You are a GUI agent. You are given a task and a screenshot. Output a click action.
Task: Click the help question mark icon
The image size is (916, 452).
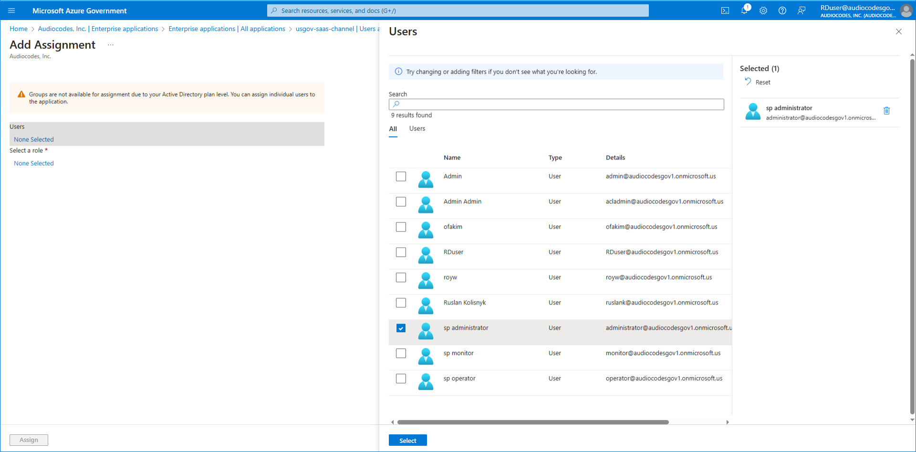coord(782,11)
